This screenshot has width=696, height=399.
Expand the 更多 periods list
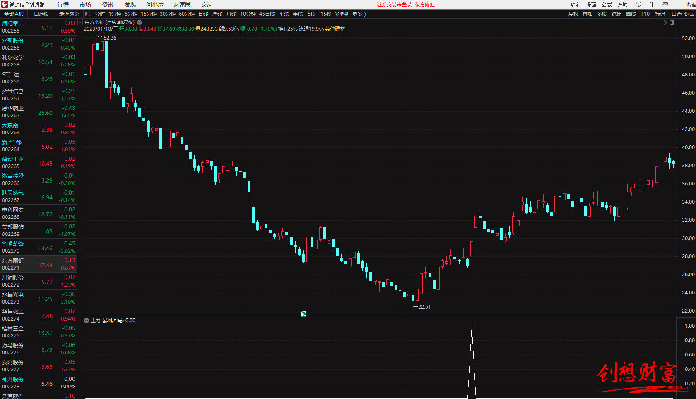tap(359, 14)
